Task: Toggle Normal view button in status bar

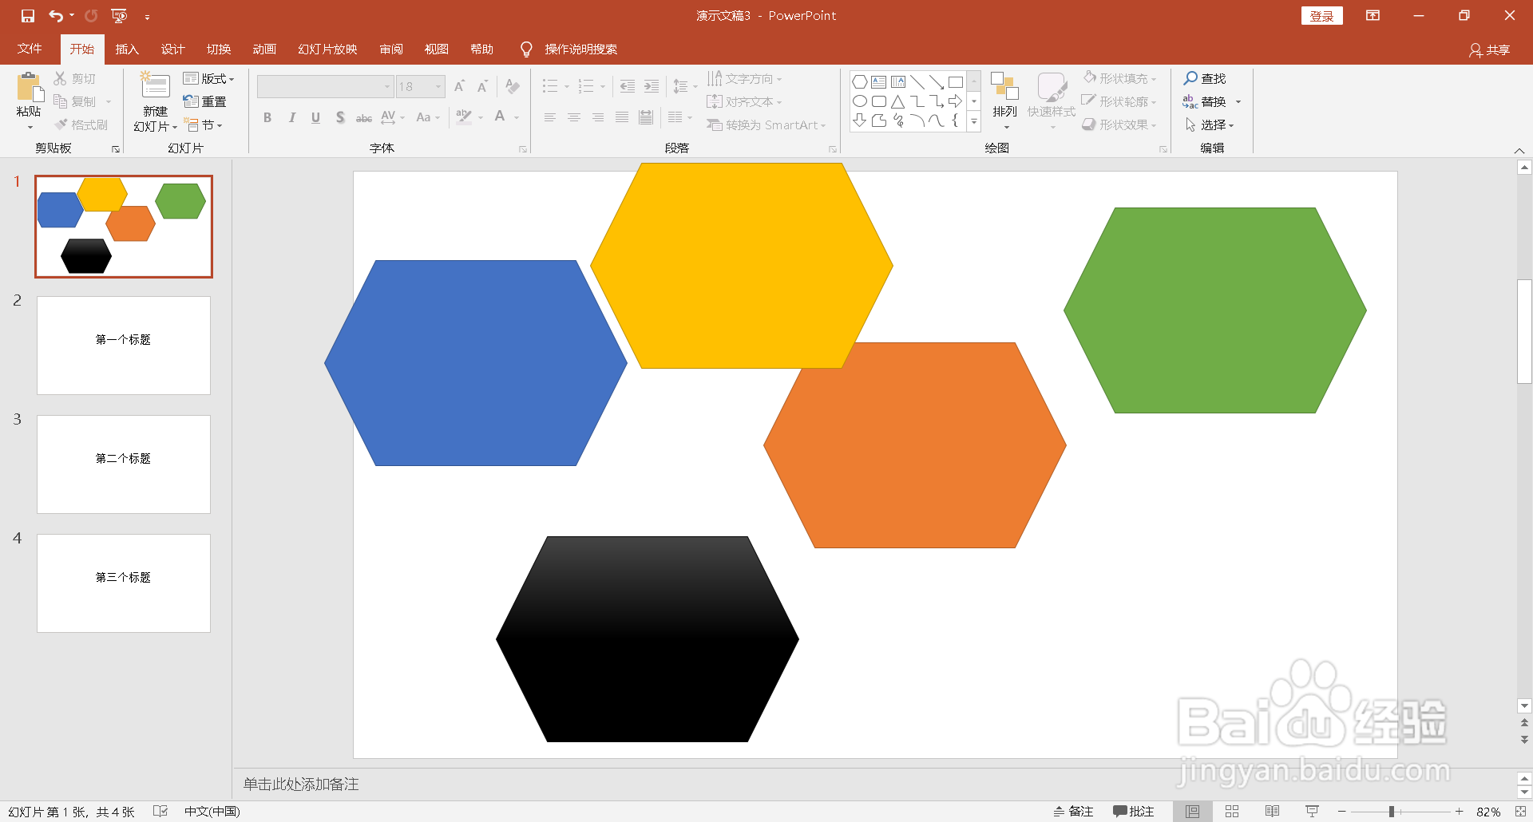Action: (1192, 812)
